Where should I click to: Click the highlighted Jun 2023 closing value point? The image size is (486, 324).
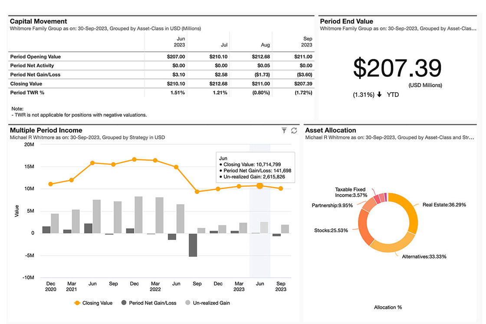pos(260,185)
